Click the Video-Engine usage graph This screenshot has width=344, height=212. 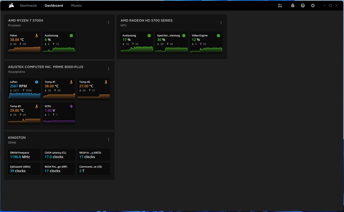coord(206,50)
